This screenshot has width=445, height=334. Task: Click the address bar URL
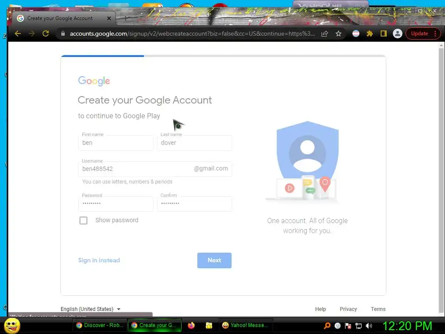coord(192,33)
